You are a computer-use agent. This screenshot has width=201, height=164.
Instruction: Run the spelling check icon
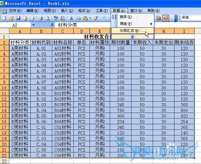point(56,18)
